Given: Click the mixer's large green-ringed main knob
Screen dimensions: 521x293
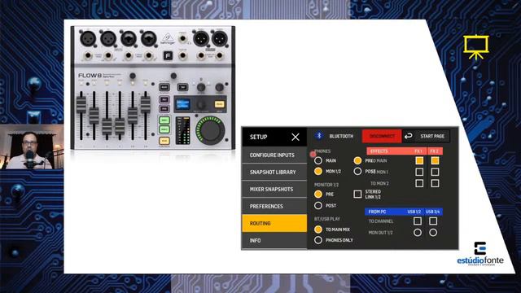Looking at the screenshot, I should tap(210, 130).
